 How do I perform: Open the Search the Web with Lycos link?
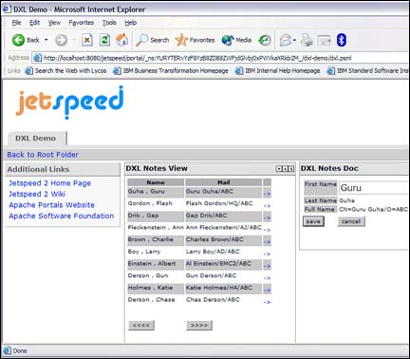point(65,70)
